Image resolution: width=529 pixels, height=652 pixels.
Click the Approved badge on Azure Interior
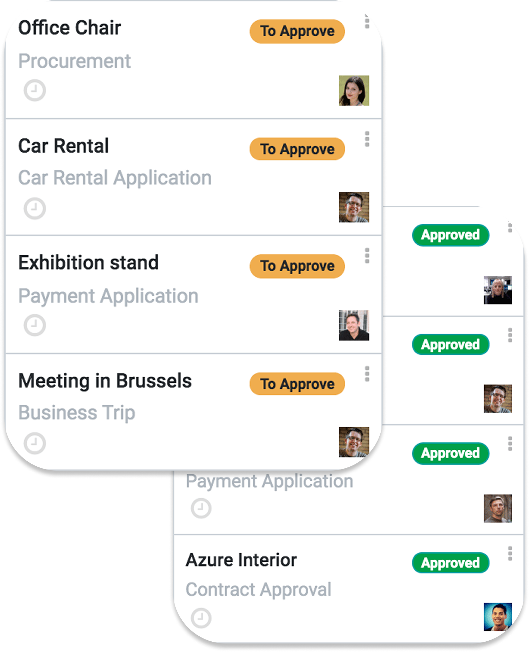(450, 563)
